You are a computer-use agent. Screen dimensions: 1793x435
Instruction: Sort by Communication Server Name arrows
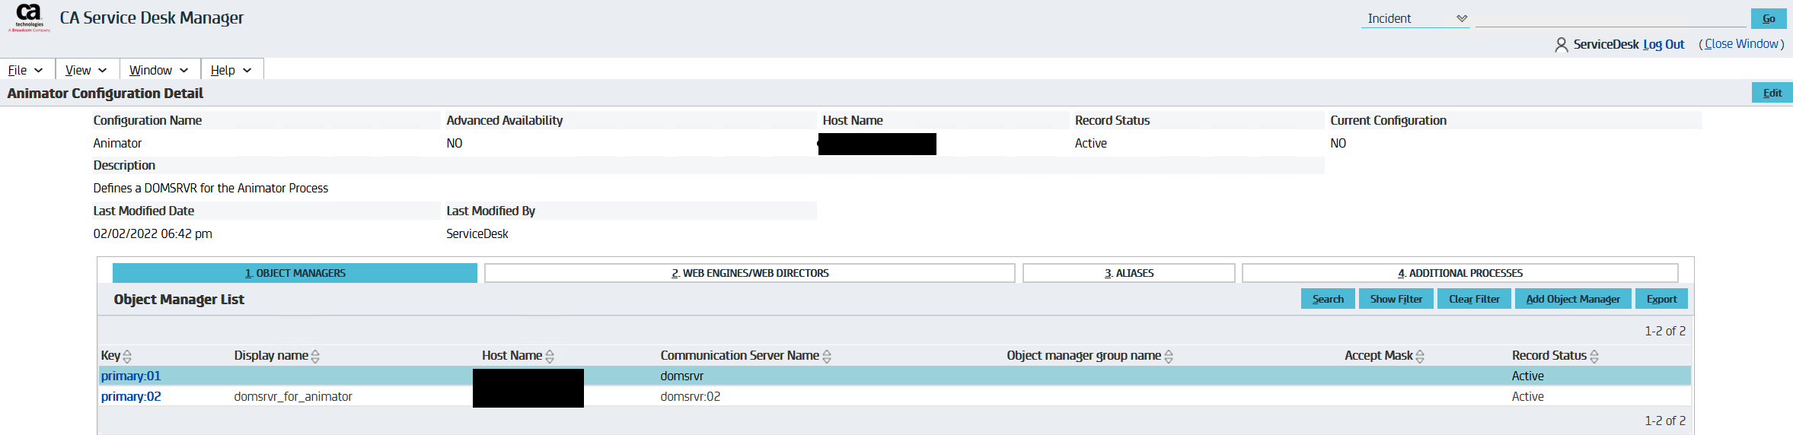click(827, 356)
